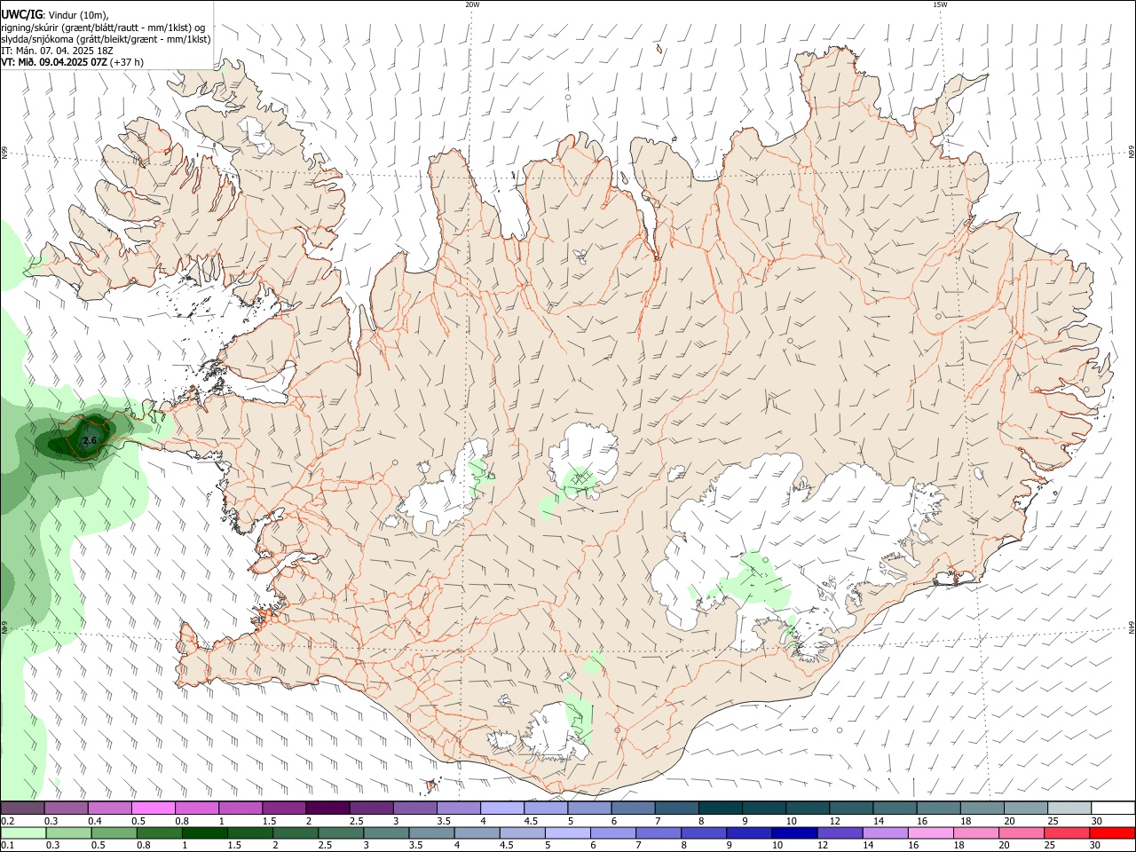Pick the lavender 14 rain swatch
This screenshot has width=1136, height=852.
885,832
